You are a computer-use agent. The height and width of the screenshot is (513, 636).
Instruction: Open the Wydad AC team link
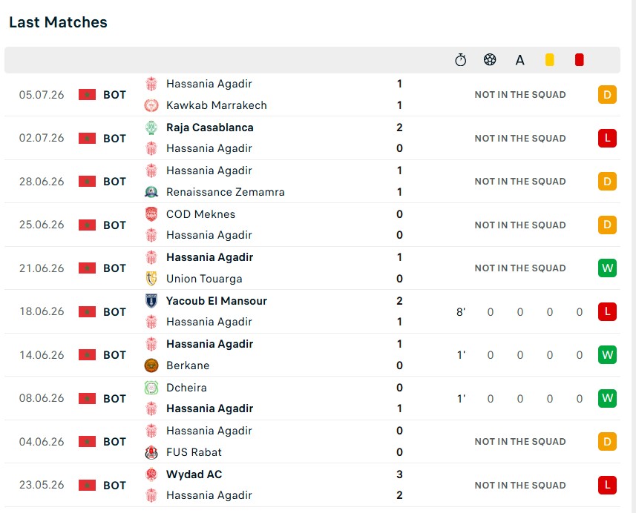click(194, 474)
